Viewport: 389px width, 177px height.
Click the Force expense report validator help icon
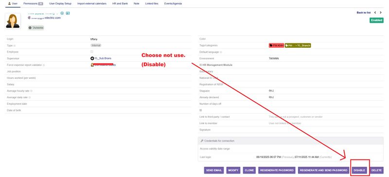(x=44, y=65)
